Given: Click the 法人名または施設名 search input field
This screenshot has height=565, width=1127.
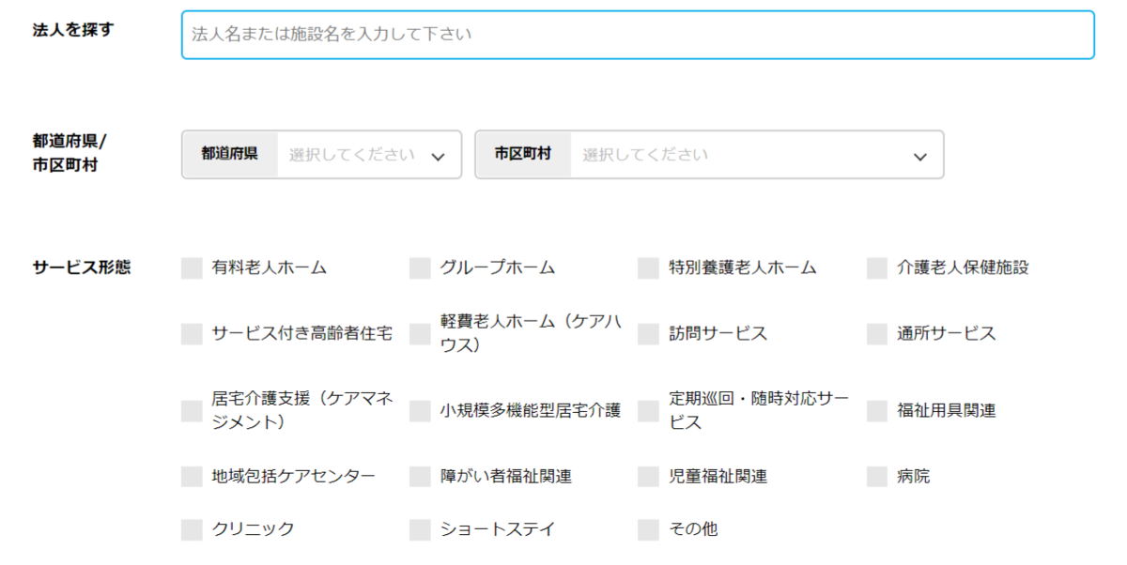Looking at the screenshot, I should [x=637, y=36].
